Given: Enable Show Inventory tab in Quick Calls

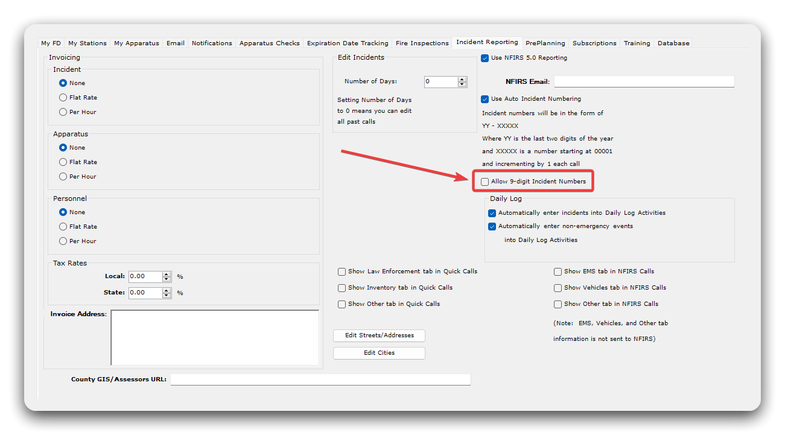Looking at the screenshot, I should point(342,288).
